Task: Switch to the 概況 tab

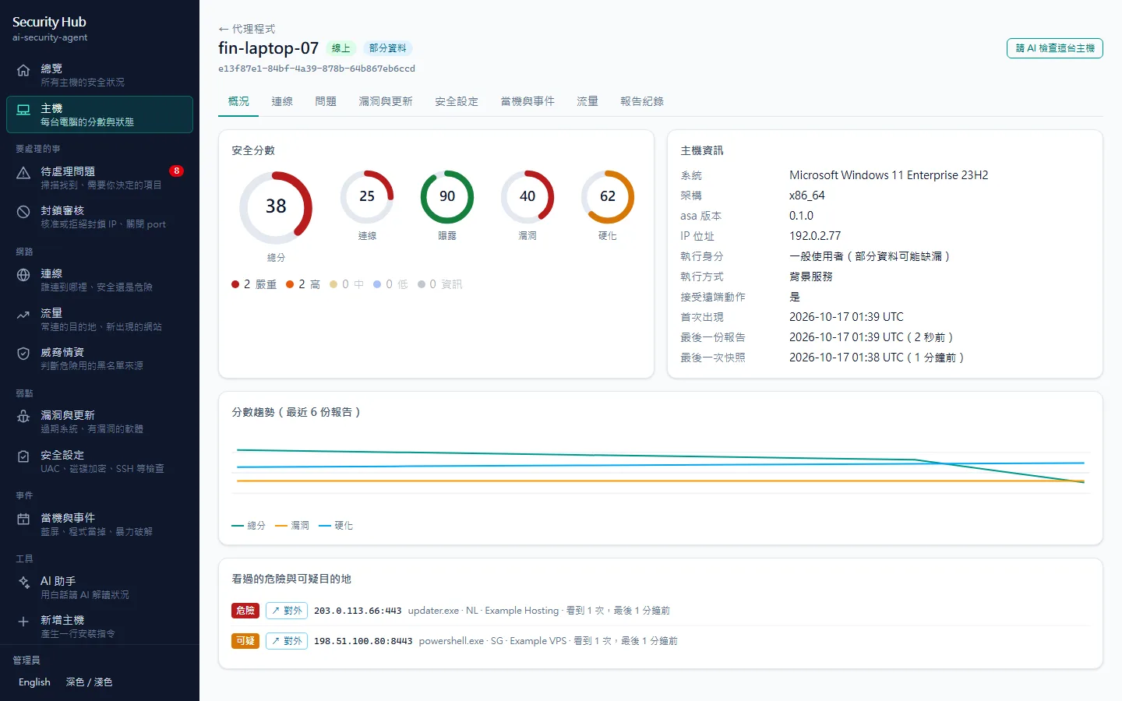Action: [x=238, y=101]
